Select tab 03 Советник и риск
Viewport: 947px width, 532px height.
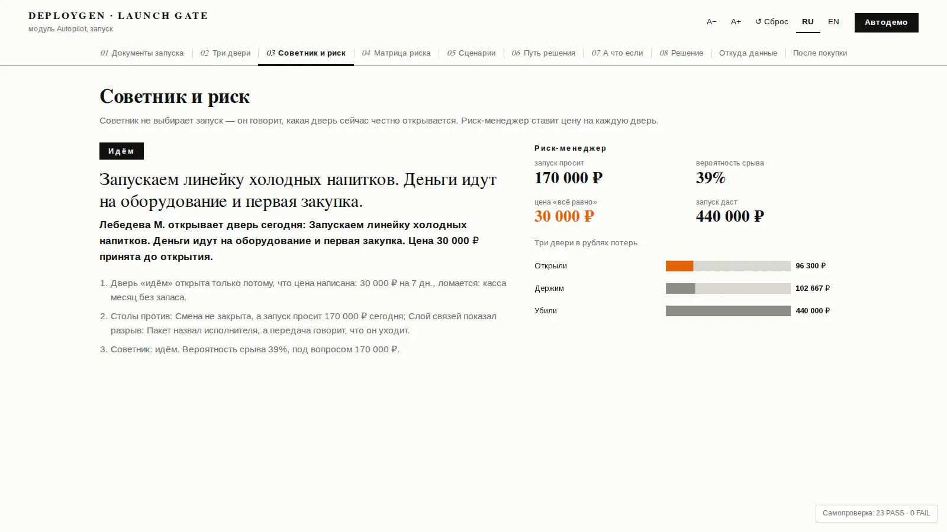(x=306, y=53)
